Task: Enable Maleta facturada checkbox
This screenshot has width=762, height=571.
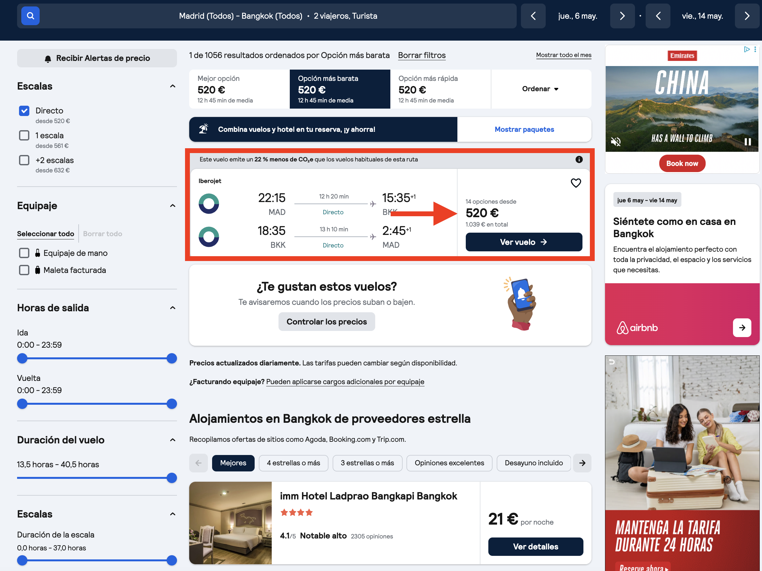Action: [24, 270]
